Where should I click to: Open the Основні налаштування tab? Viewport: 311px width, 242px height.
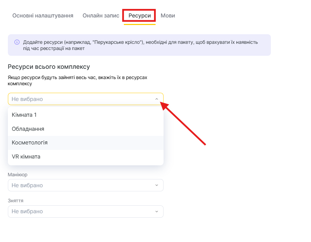[43, 16]
